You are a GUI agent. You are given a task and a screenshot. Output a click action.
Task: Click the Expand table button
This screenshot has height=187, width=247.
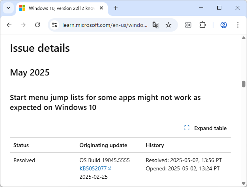206,128
